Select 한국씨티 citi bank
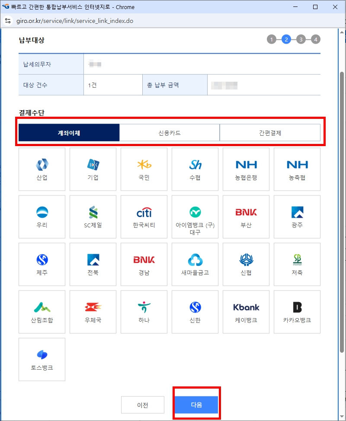Viewport: 346px width, 421px height. 144,217
